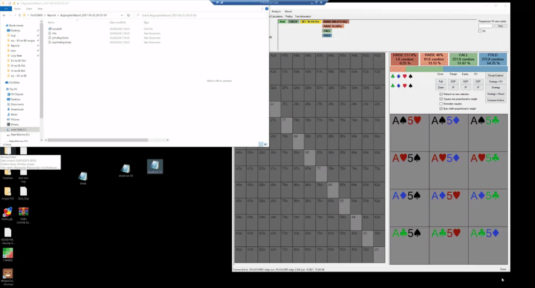Viewport: 535px width, 288px height.
Task: Select the JJ cell in hand matrix
Action: click(275, 109)
